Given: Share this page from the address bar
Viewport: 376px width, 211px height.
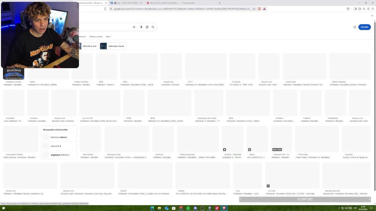Looking at the screenshot, I should click(x=254, y=9).
